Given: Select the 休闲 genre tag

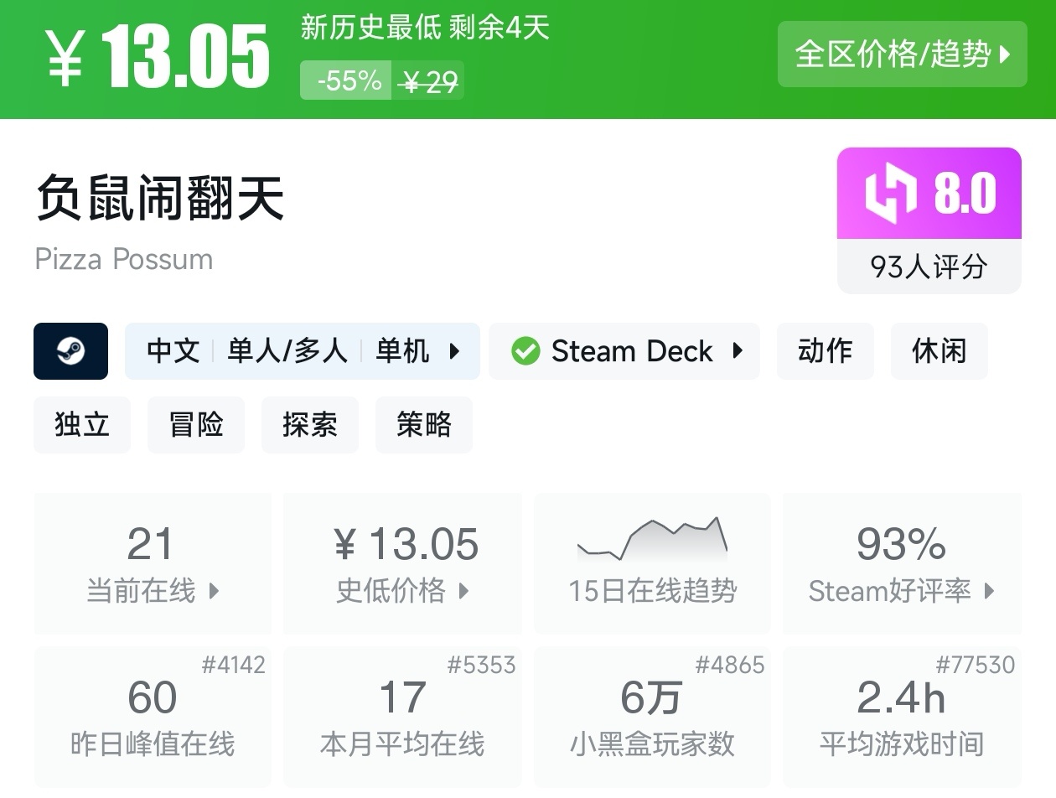Looking at the screenshot, I should [x=939, y=351].
